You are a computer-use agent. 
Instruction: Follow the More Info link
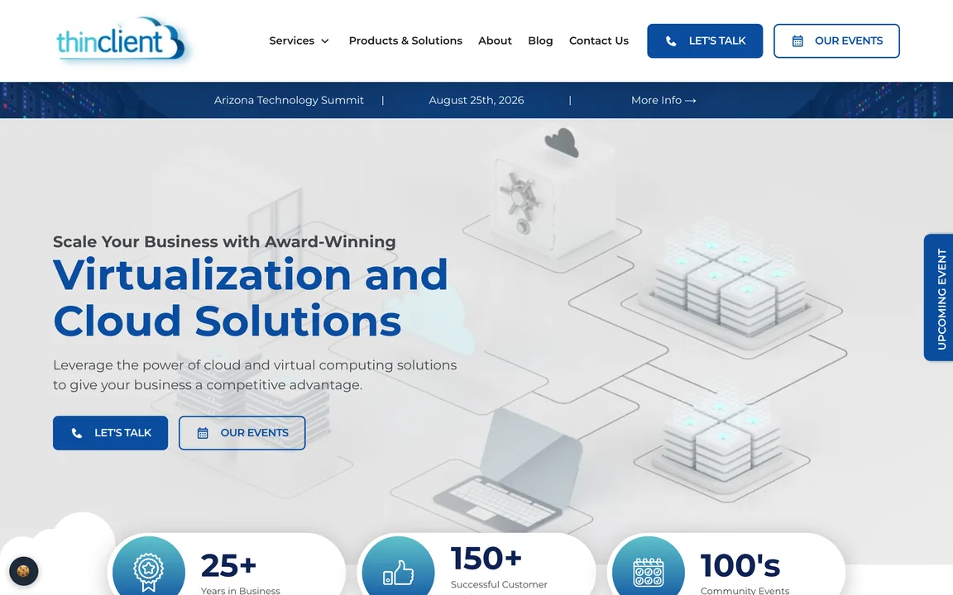click(x=663, y=100)
